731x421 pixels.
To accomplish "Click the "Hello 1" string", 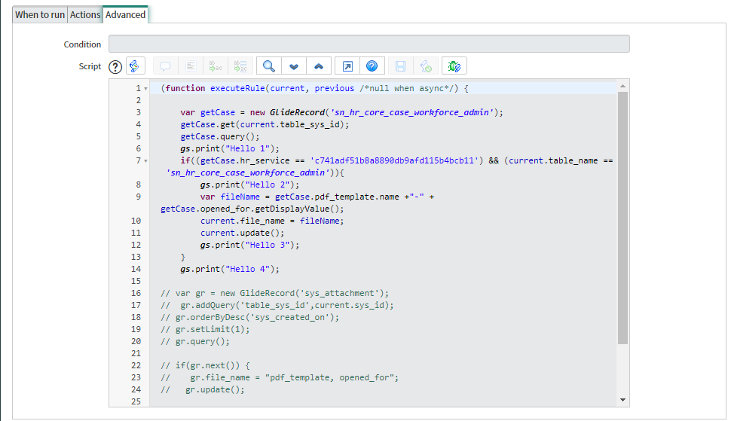I will click(247, 148).
